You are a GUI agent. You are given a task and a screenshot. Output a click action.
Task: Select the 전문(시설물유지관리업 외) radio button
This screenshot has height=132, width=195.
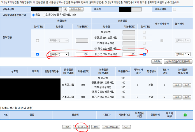pyautogui.click(x=44, y=15)
